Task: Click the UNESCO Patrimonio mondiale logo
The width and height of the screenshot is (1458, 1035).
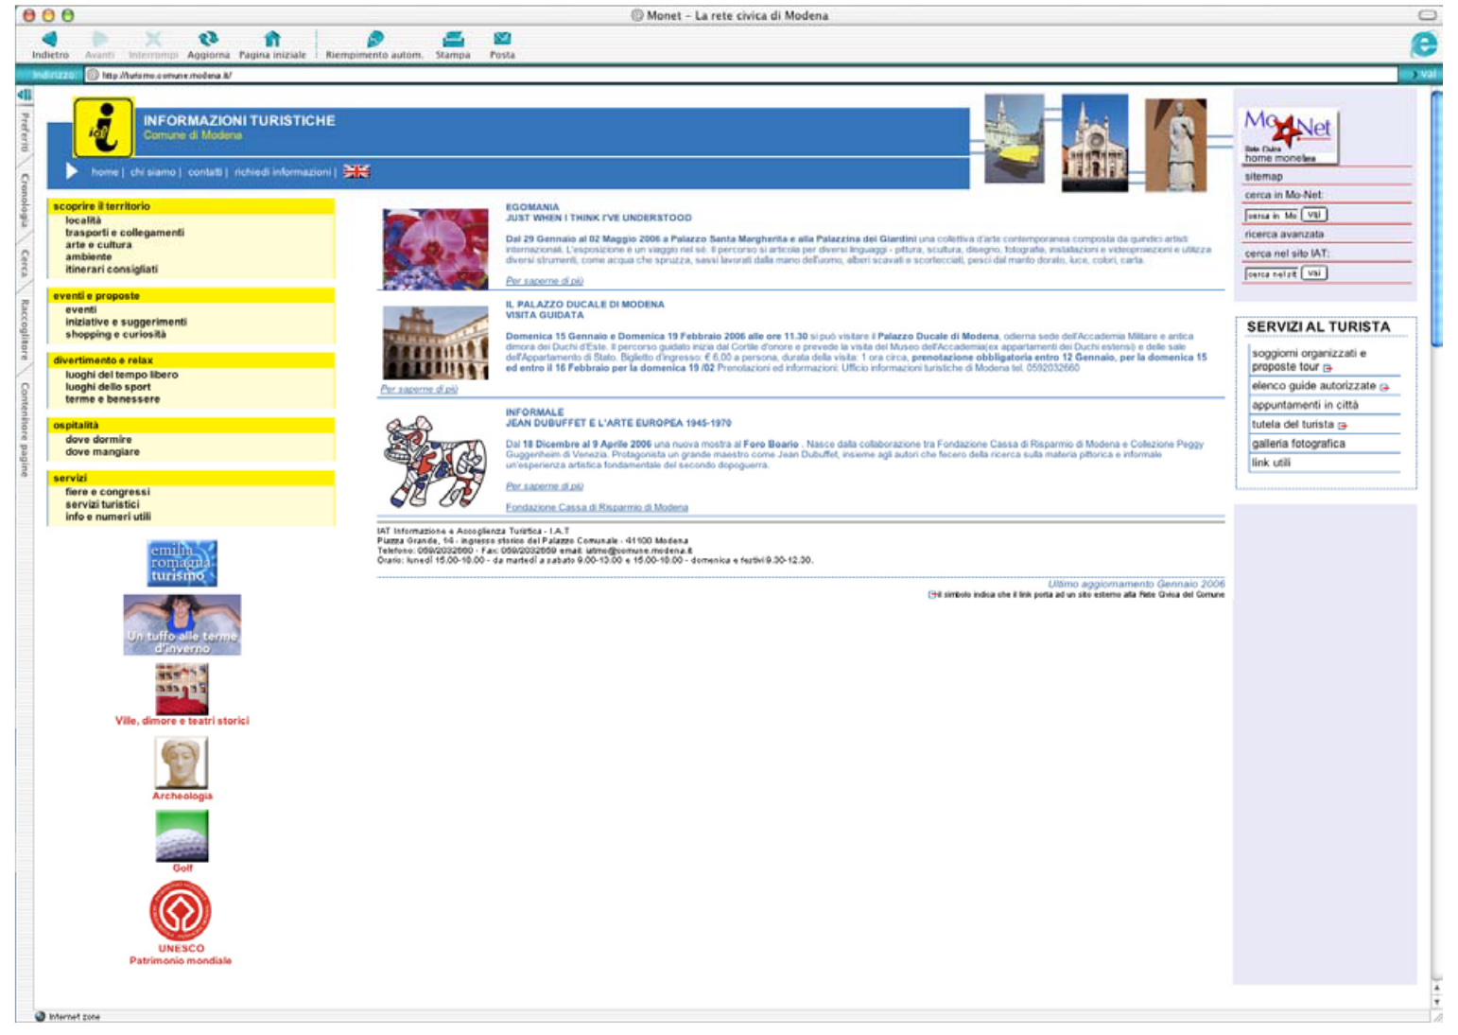Action: [181, 911]
